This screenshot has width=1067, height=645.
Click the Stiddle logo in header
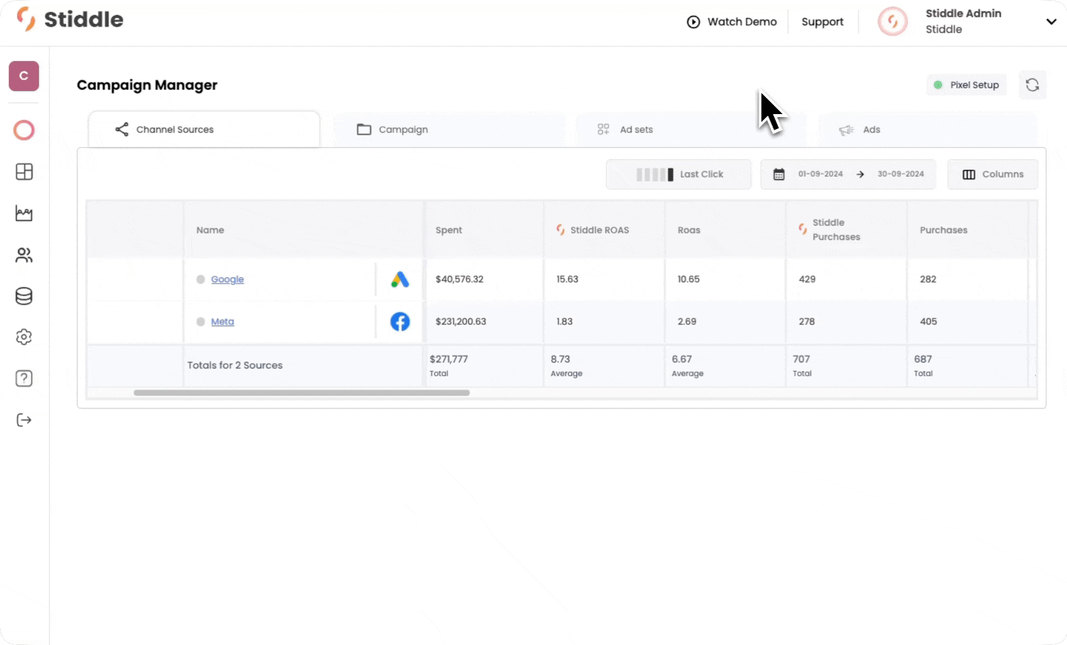(x=70, y=19)
